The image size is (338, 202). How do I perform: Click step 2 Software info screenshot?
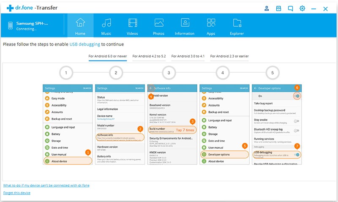pos(120,124)
